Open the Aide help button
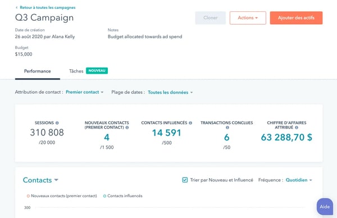This screenshot has width=337, height=218. pos(325,207)
